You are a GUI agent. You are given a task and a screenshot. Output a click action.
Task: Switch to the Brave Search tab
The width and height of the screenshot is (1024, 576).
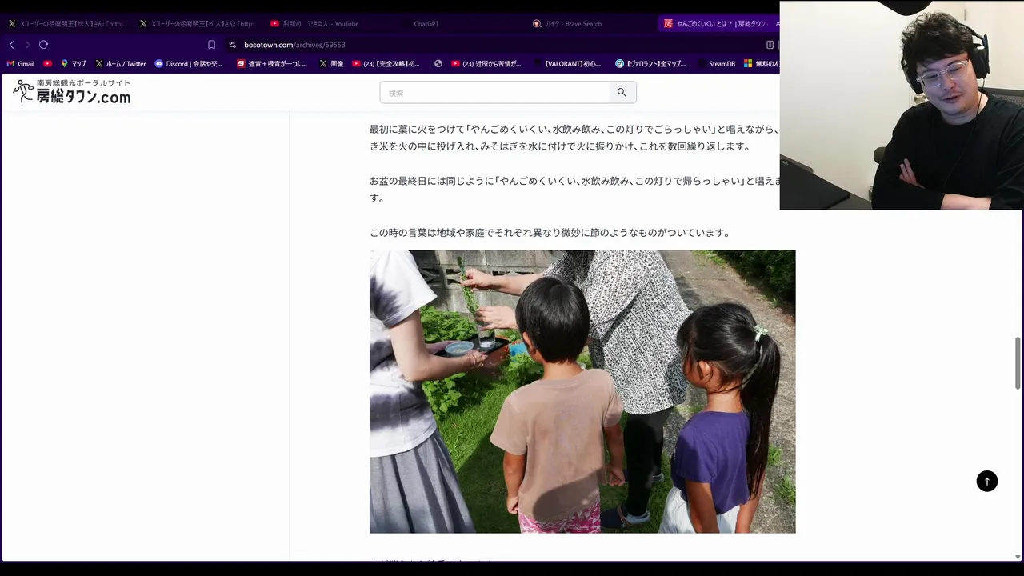[x=573, y=24]
